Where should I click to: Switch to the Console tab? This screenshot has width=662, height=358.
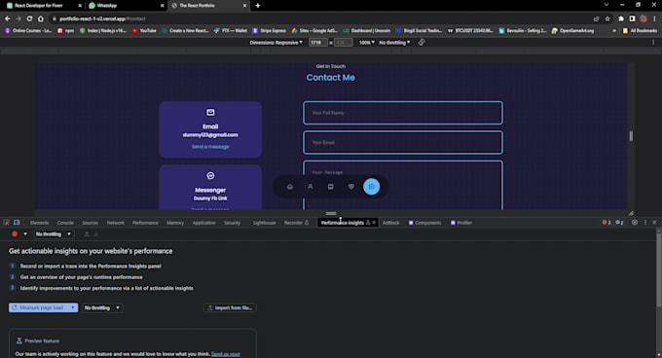point(65,223)
